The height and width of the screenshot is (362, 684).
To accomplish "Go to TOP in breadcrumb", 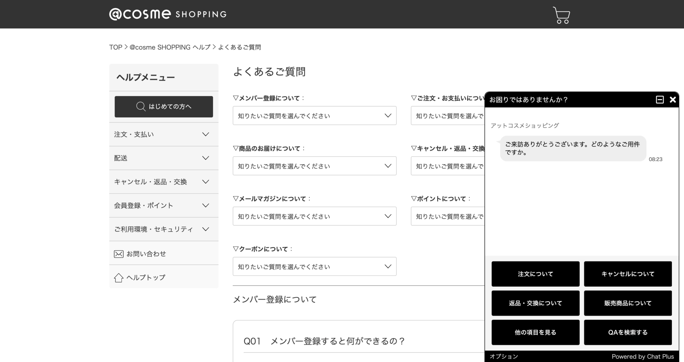I will point(116,47).
